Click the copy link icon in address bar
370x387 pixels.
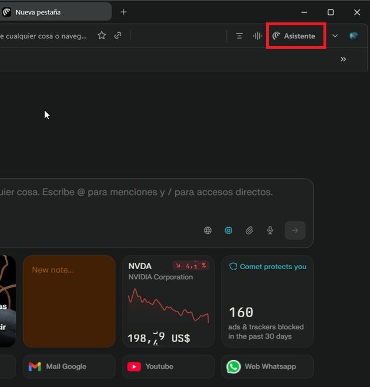point(118,36)
